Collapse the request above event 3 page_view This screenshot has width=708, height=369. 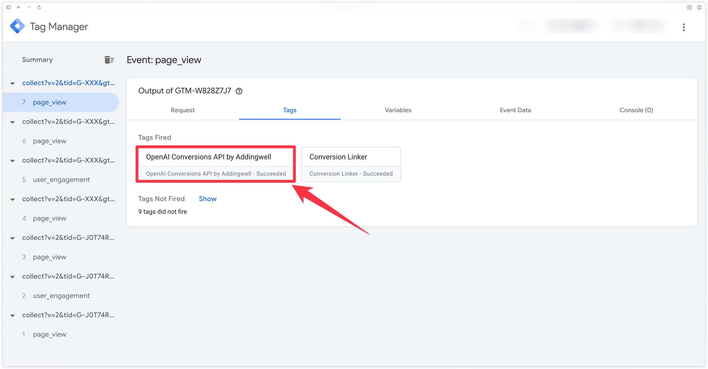[12, 238]
